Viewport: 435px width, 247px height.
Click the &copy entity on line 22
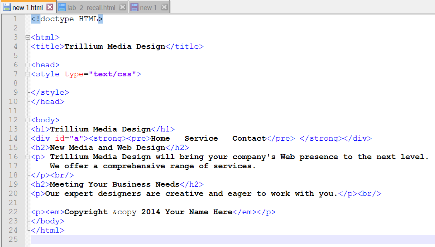[x=124, y=212]
